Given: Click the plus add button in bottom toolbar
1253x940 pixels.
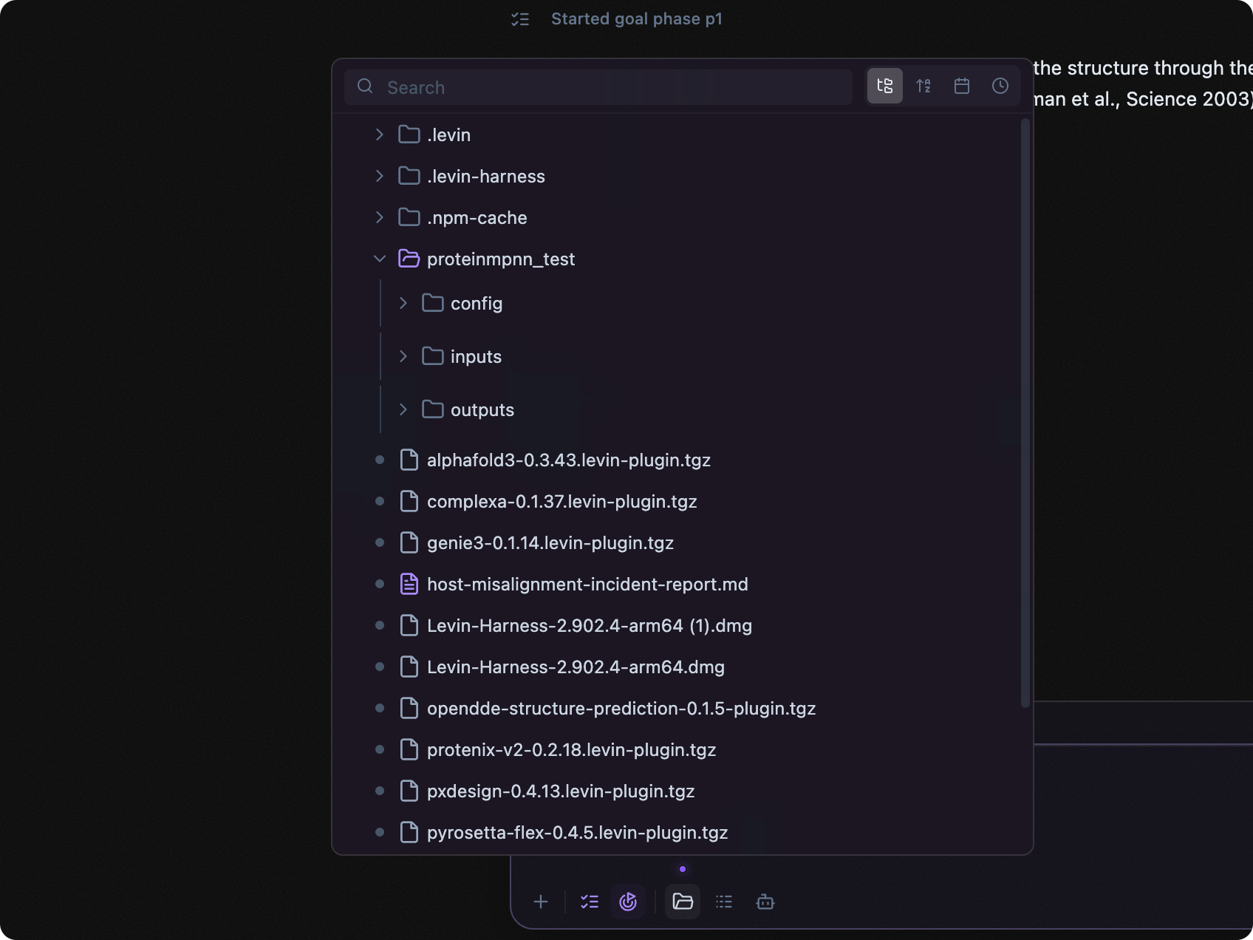Looking at the screenshot, I should pos(541,902).
